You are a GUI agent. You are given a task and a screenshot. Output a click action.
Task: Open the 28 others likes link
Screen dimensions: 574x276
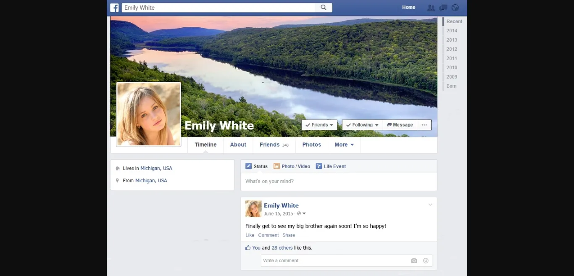tap(282, 248)
